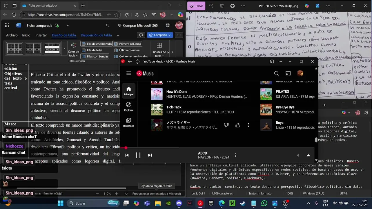Go to previous track in YouTube Music
372x209 pixels.
pyautogui.click(x=127, y=155)
